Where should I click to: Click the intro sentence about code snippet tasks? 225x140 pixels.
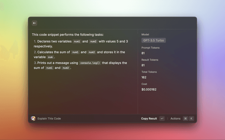68,35
